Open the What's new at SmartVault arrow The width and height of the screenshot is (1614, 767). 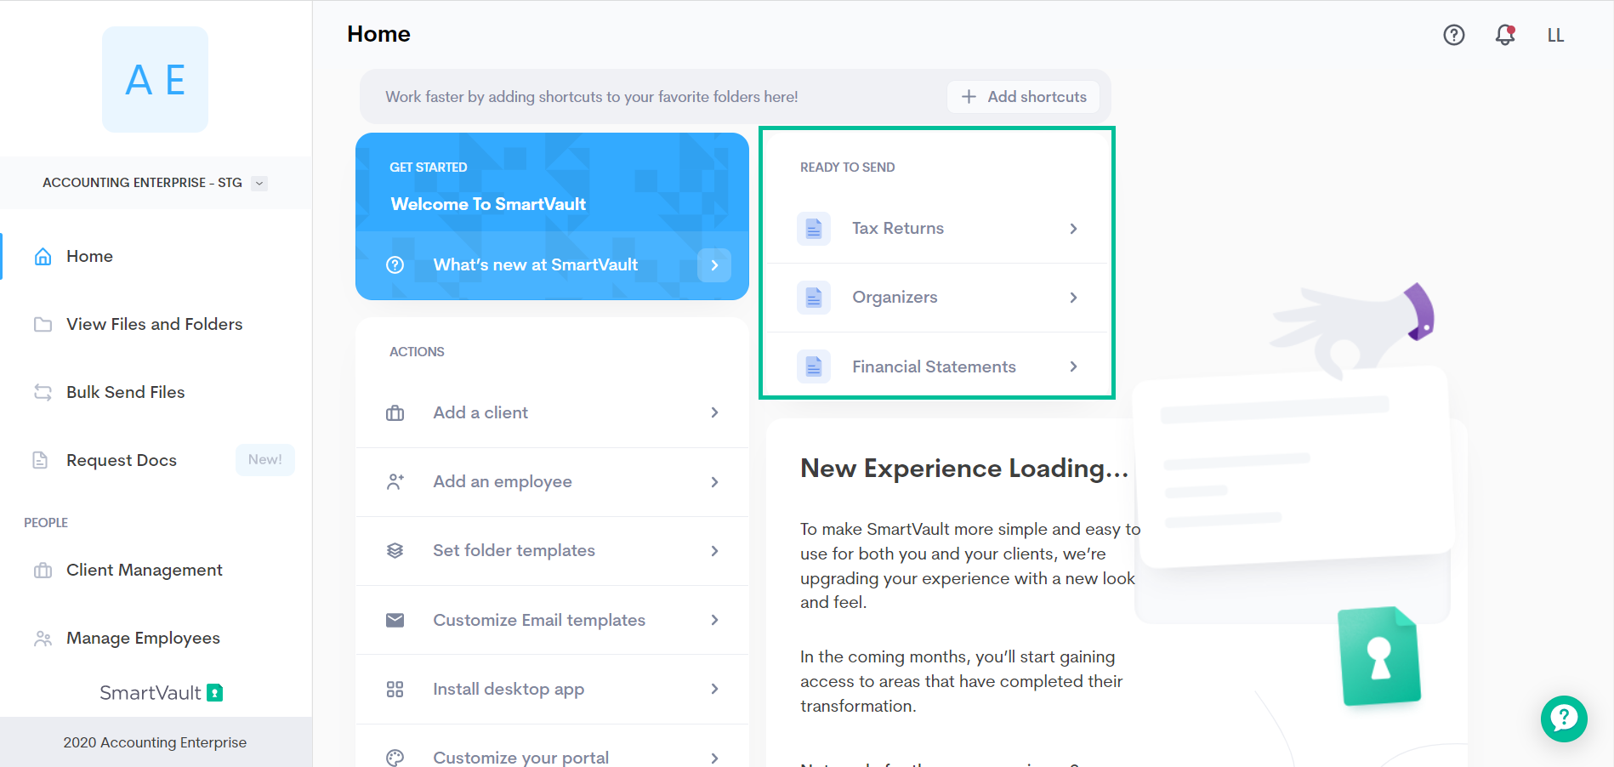pyautogui.click(x=713, y=265)
